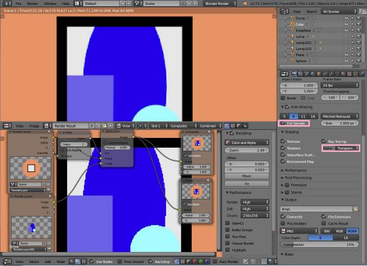Toggle the Ray Tracing checkbox
This screenshot has height=266, width=367.
[323, 141]
